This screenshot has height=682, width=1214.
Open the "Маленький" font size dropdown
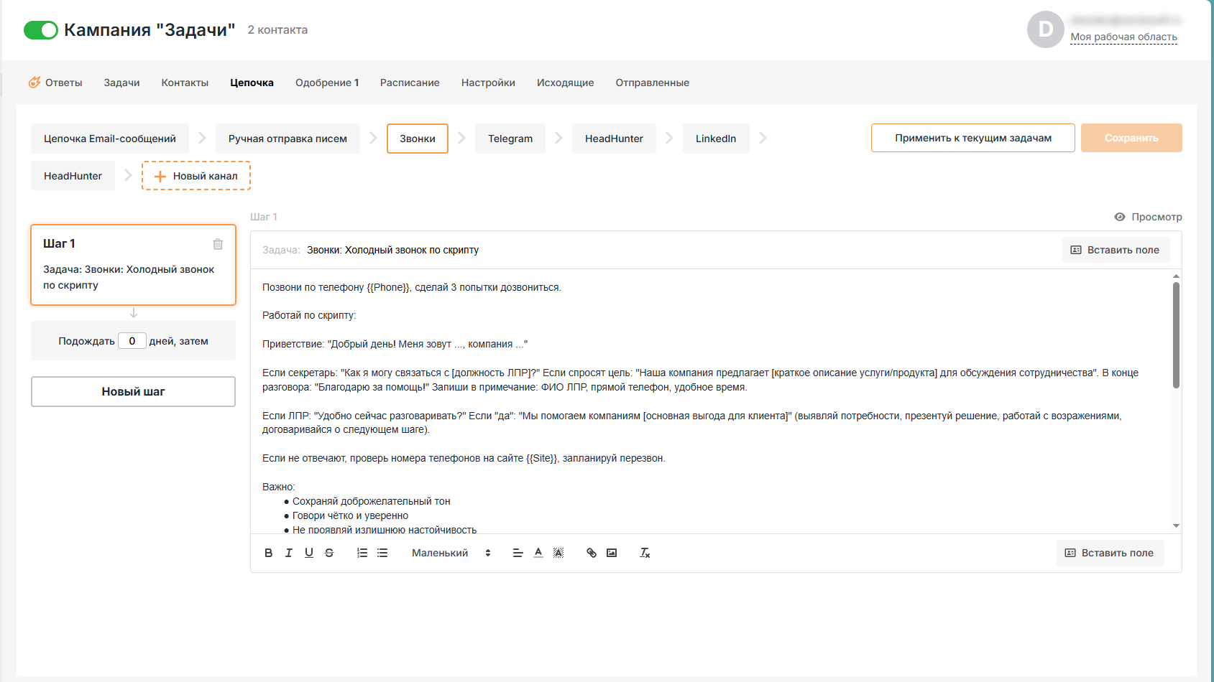(451, 553)
